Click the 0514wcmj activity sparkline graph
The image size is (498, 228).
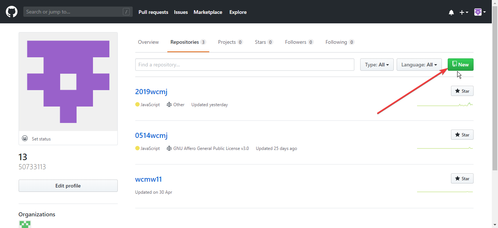pyautogui.click(x=445, y=148)
